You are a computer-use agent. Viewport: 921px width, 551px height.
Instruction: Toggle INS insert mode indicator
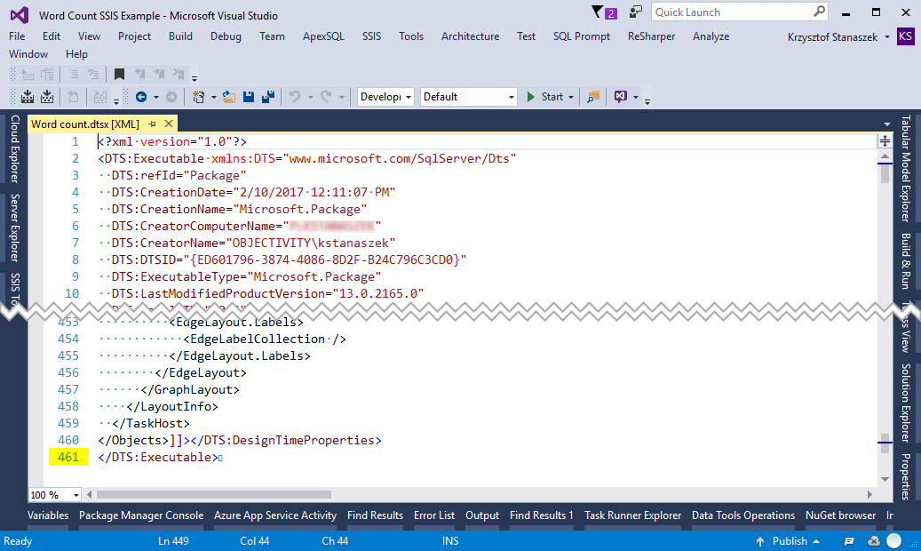point(450,541)
